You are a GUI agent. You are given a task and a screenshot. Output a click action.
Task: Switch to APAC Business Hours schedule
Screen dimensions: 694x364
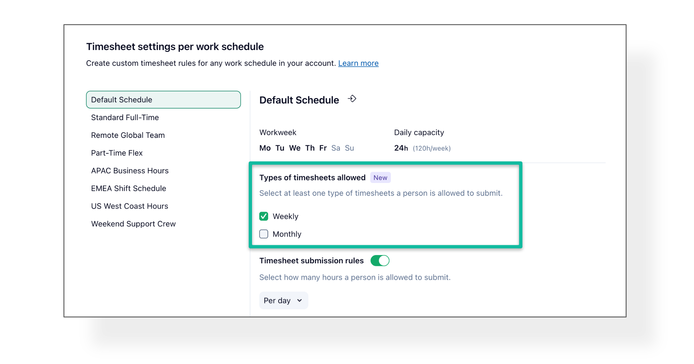130,171
